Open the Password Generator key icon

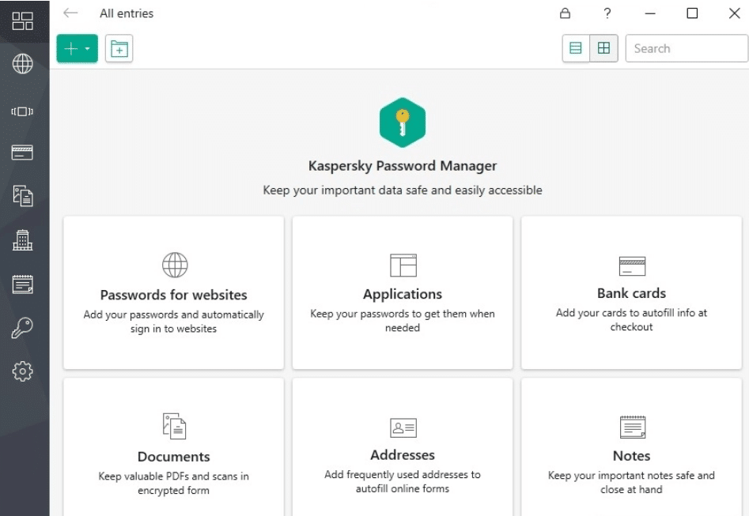(22, 329)
